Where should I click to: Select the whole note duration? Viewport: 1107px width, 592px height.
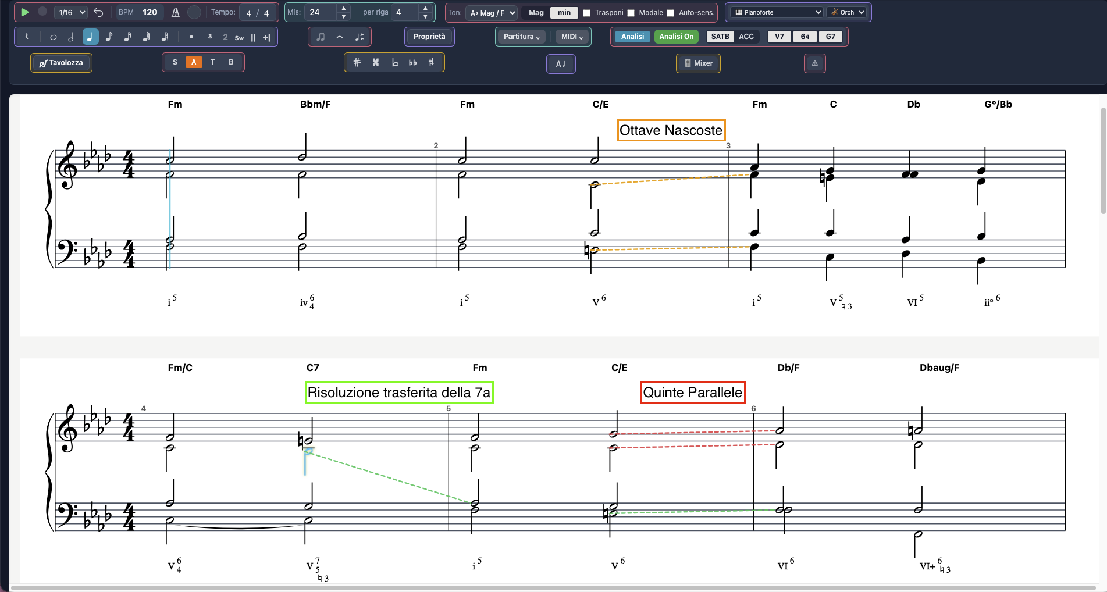pos(53,37)
